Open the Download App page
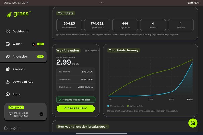The height and width of the screenshot is (135, 203). click(23, 82)
